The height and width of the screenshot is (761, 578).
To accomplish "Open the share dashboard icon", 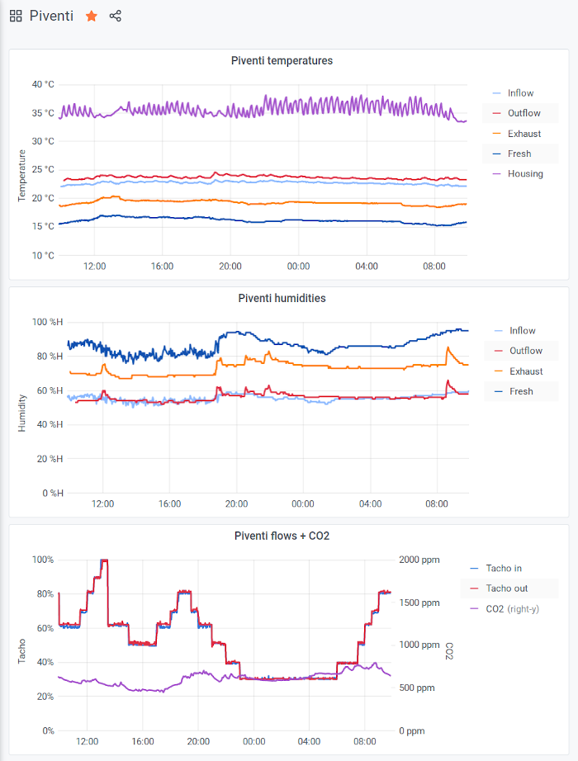I will [x=115, y=16].
